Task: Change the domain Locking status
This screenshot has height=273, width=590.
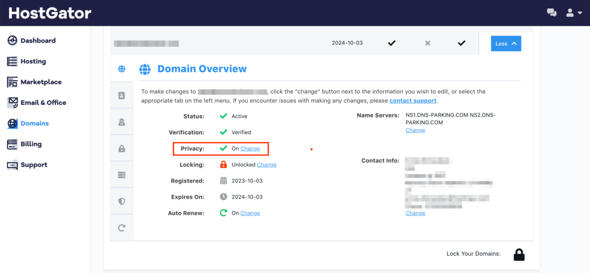Action: pyautogui.click(x=267, y=165)
